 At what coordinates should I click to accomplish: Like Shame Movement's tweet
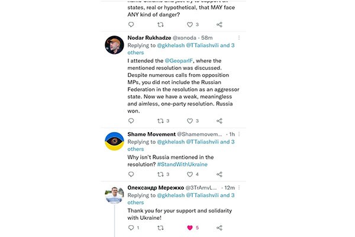(190, 174)
